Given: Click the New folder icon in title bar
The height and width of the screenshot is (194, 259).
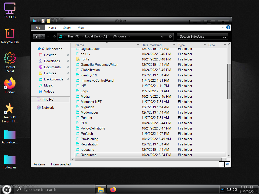Looking at the screenshot, I should 49,21.
